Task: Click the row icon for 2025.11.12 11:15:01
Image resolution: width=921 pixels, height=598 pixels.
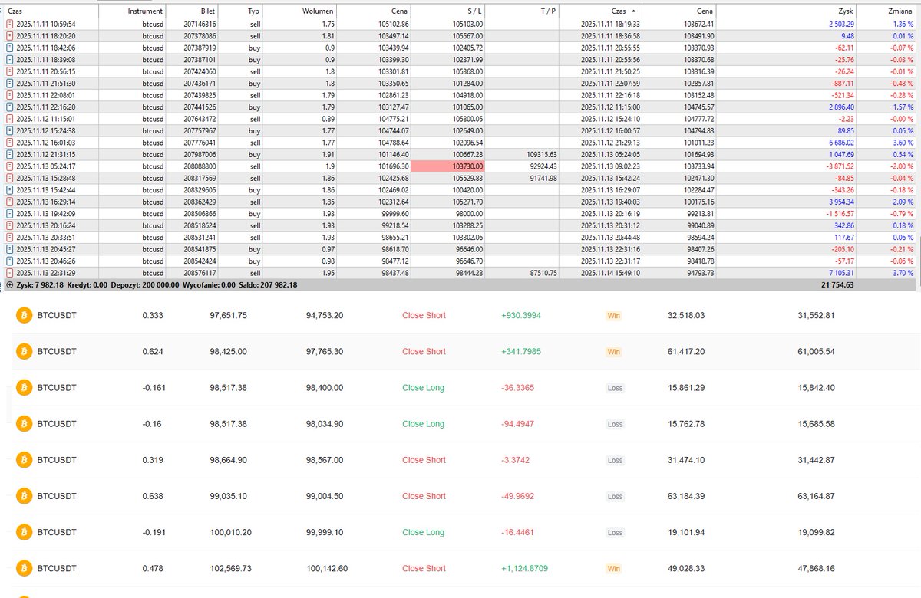Action: point(9,119)
